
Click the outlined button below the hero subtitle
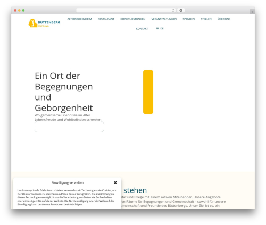pyautogui.click(x=69, y=127)
